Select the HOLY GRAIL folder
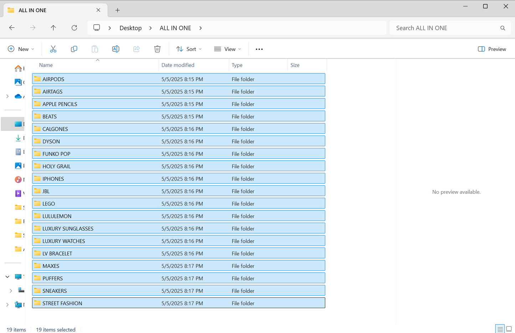The height and width of the screenshot is (333, 515). point(179,166)
